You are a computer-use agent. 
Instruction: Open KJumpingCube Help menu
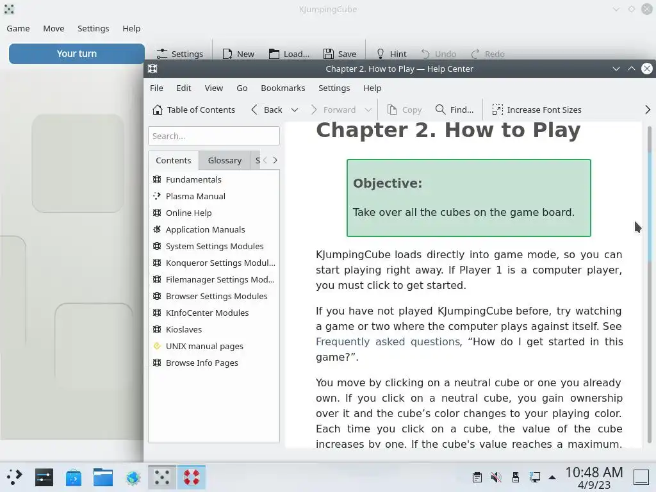coord(131,28)
